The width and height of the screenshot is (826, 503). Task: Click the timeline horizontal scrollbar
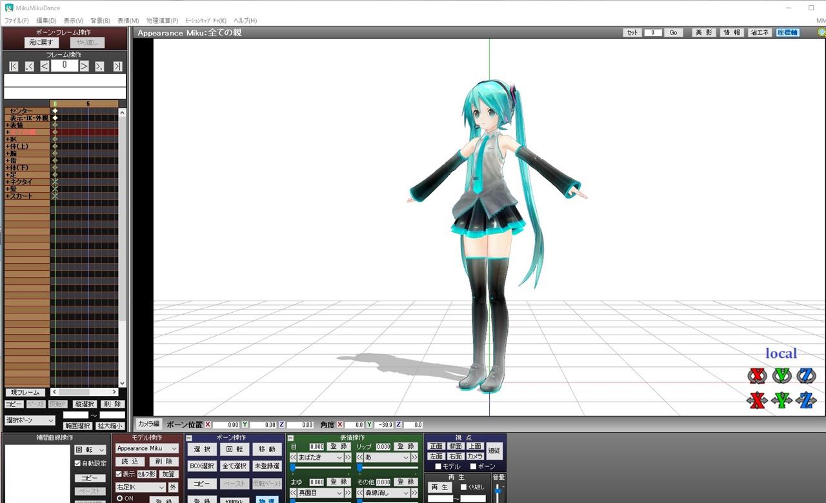85,392
